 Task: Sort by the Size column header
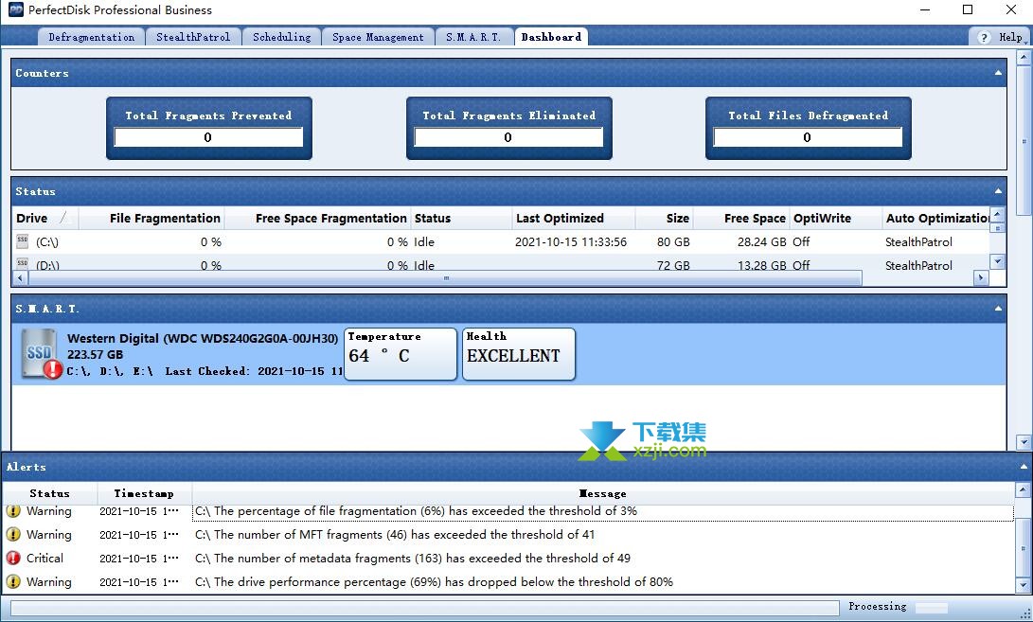(x=664, y=218)
